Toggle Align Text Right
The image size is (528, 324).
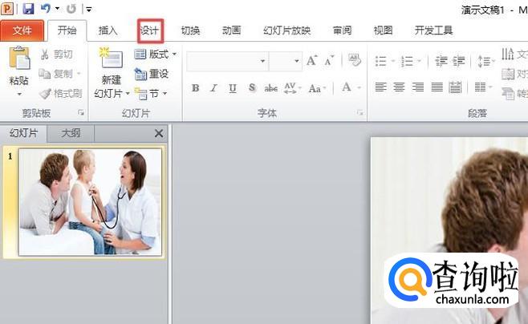pyautogui.click(x=418, y=87)
